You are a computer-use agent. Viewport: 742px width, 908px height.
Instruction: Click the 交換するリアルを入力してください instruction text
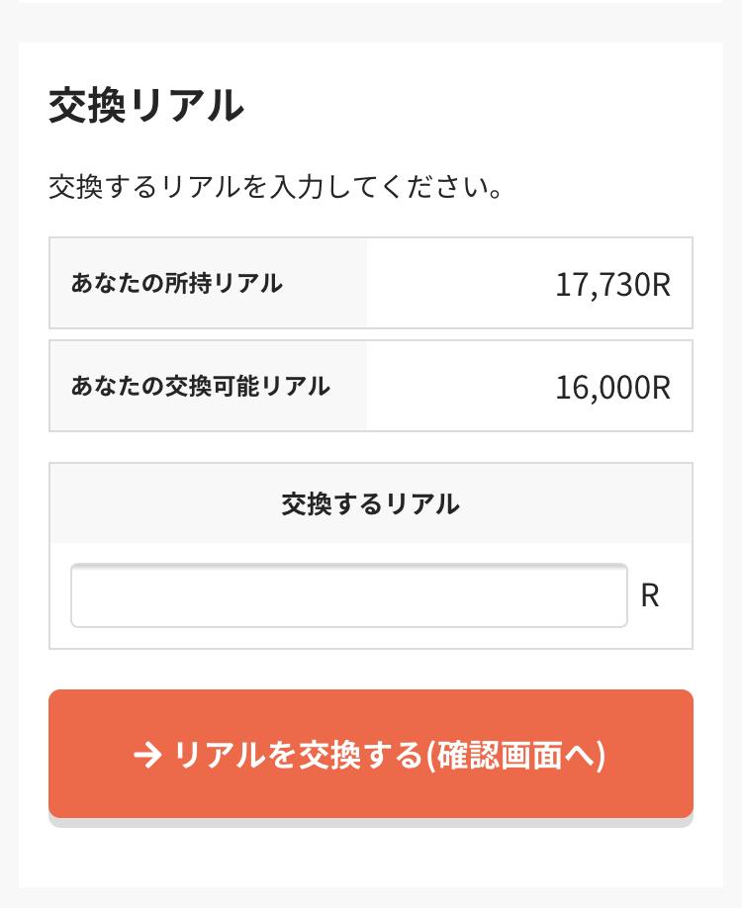pos(276,186)
